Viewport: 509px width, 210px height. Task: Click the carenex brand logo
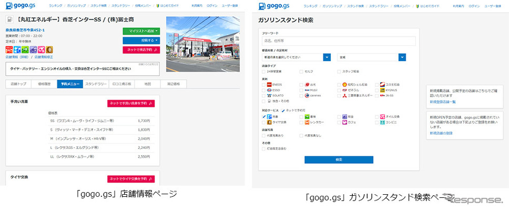[x=307, y=96]
